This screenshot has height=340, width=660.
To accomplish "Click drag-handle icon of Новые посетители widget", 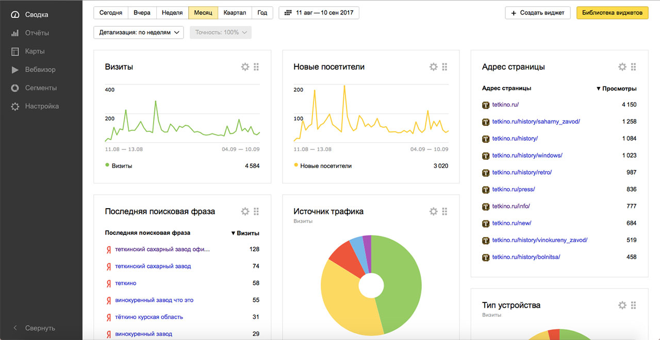I will click(x=445, y=67).
